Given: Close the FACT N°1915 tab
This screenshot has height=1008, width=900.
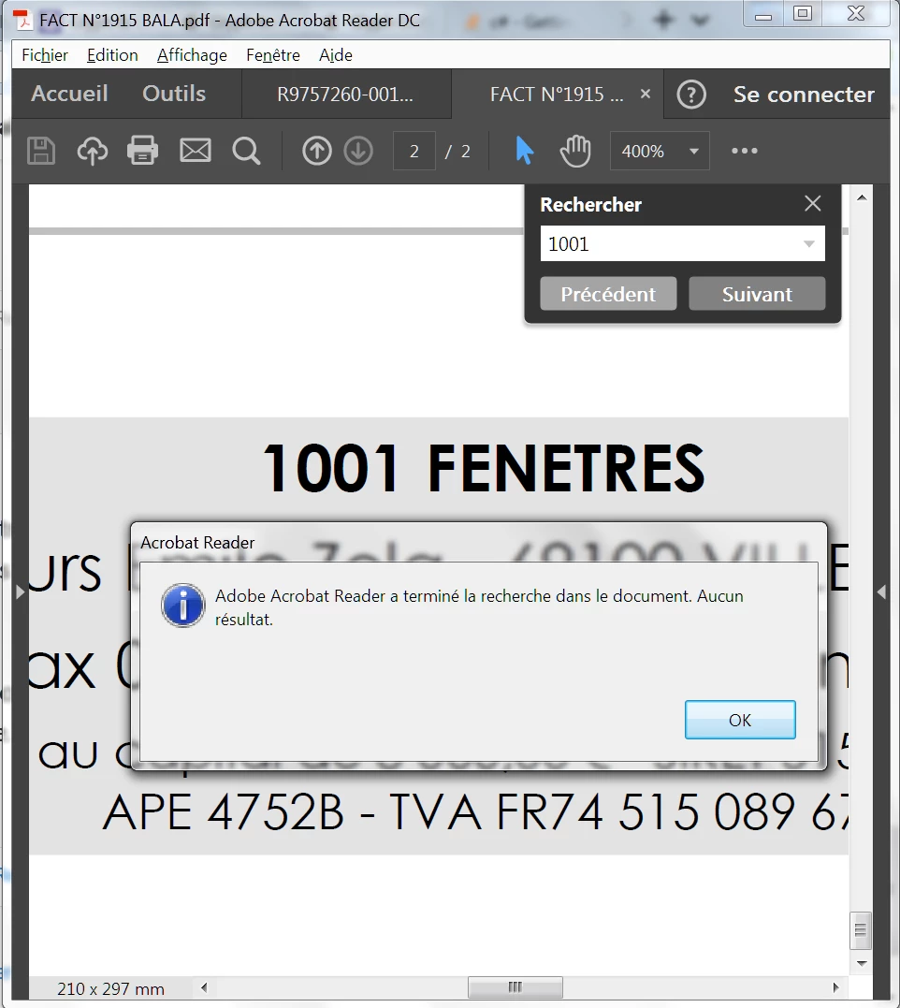Looking at the screenshot, I should 646,94.
